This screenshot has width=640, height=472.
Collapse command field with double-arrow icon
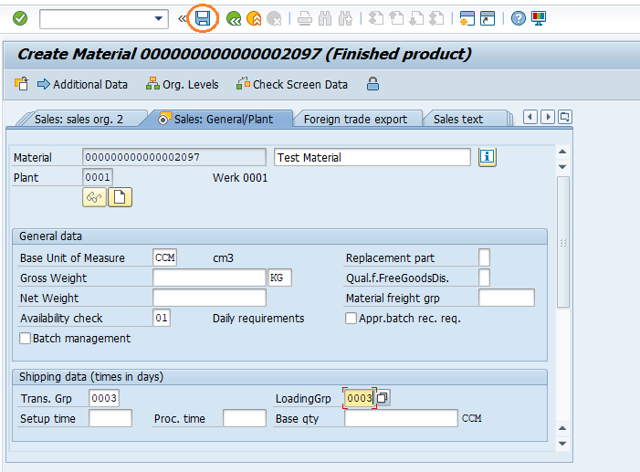point(182,19)
